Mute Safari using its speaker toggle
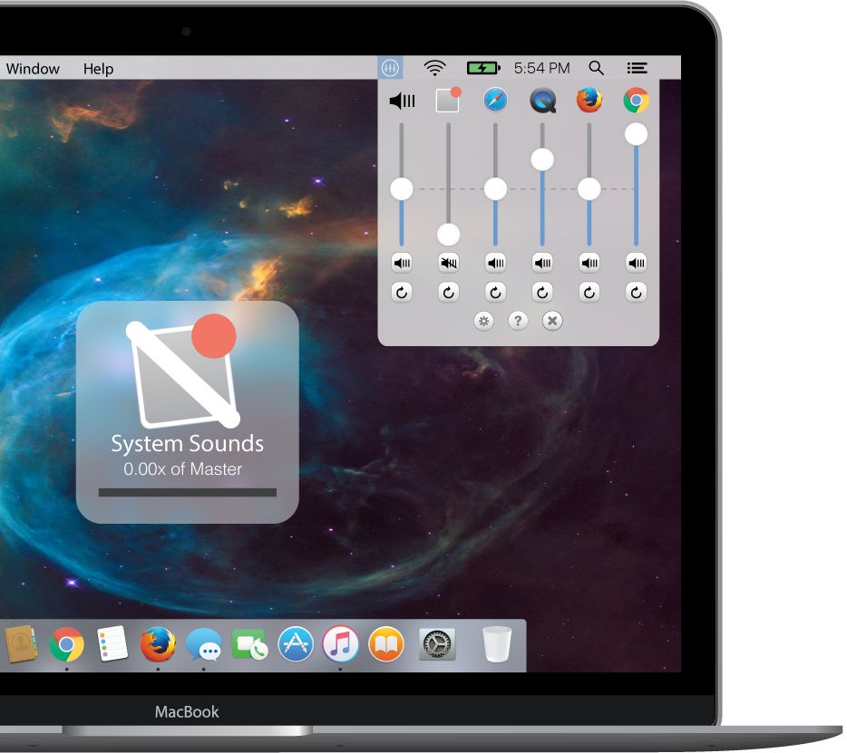This screenshot has width=847, height=753. [x=494, y=262]
